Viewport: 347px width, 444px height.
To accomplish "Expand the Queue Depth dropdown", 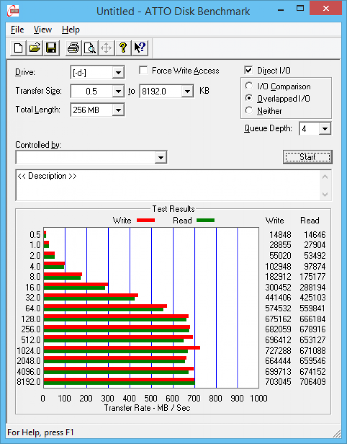I will click(325, 129).
